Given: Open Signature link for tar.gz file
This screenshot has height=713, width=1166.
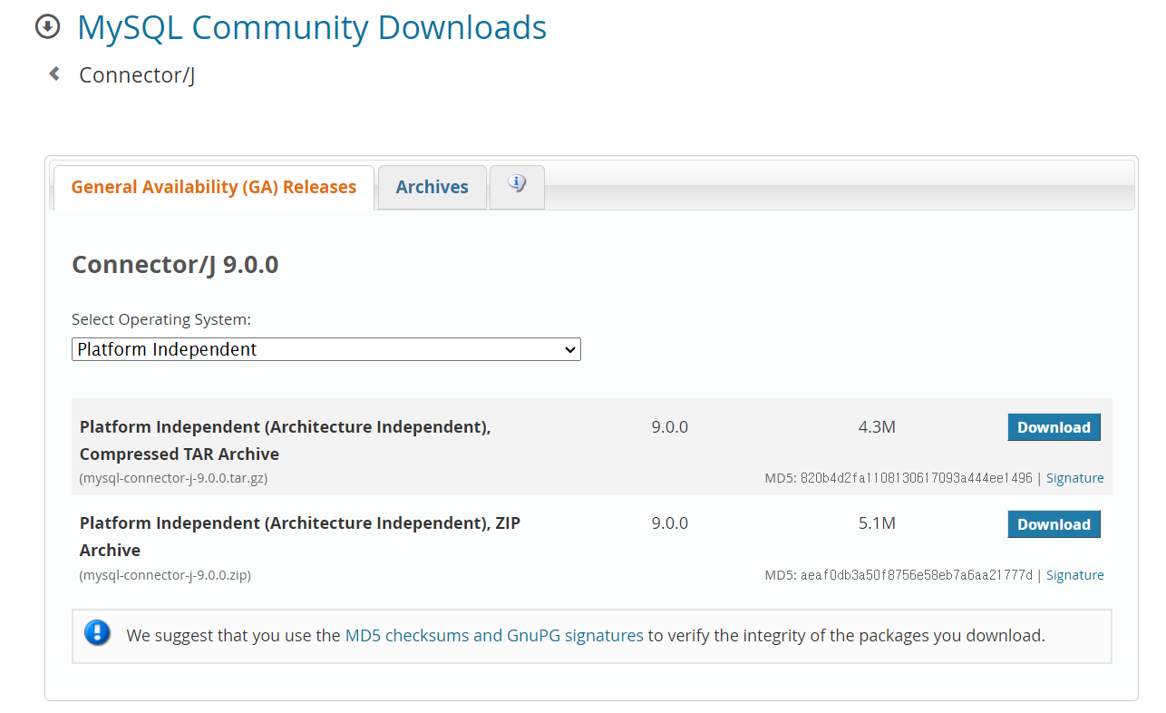Looking at the screenshot, I should coord(1075,478).
